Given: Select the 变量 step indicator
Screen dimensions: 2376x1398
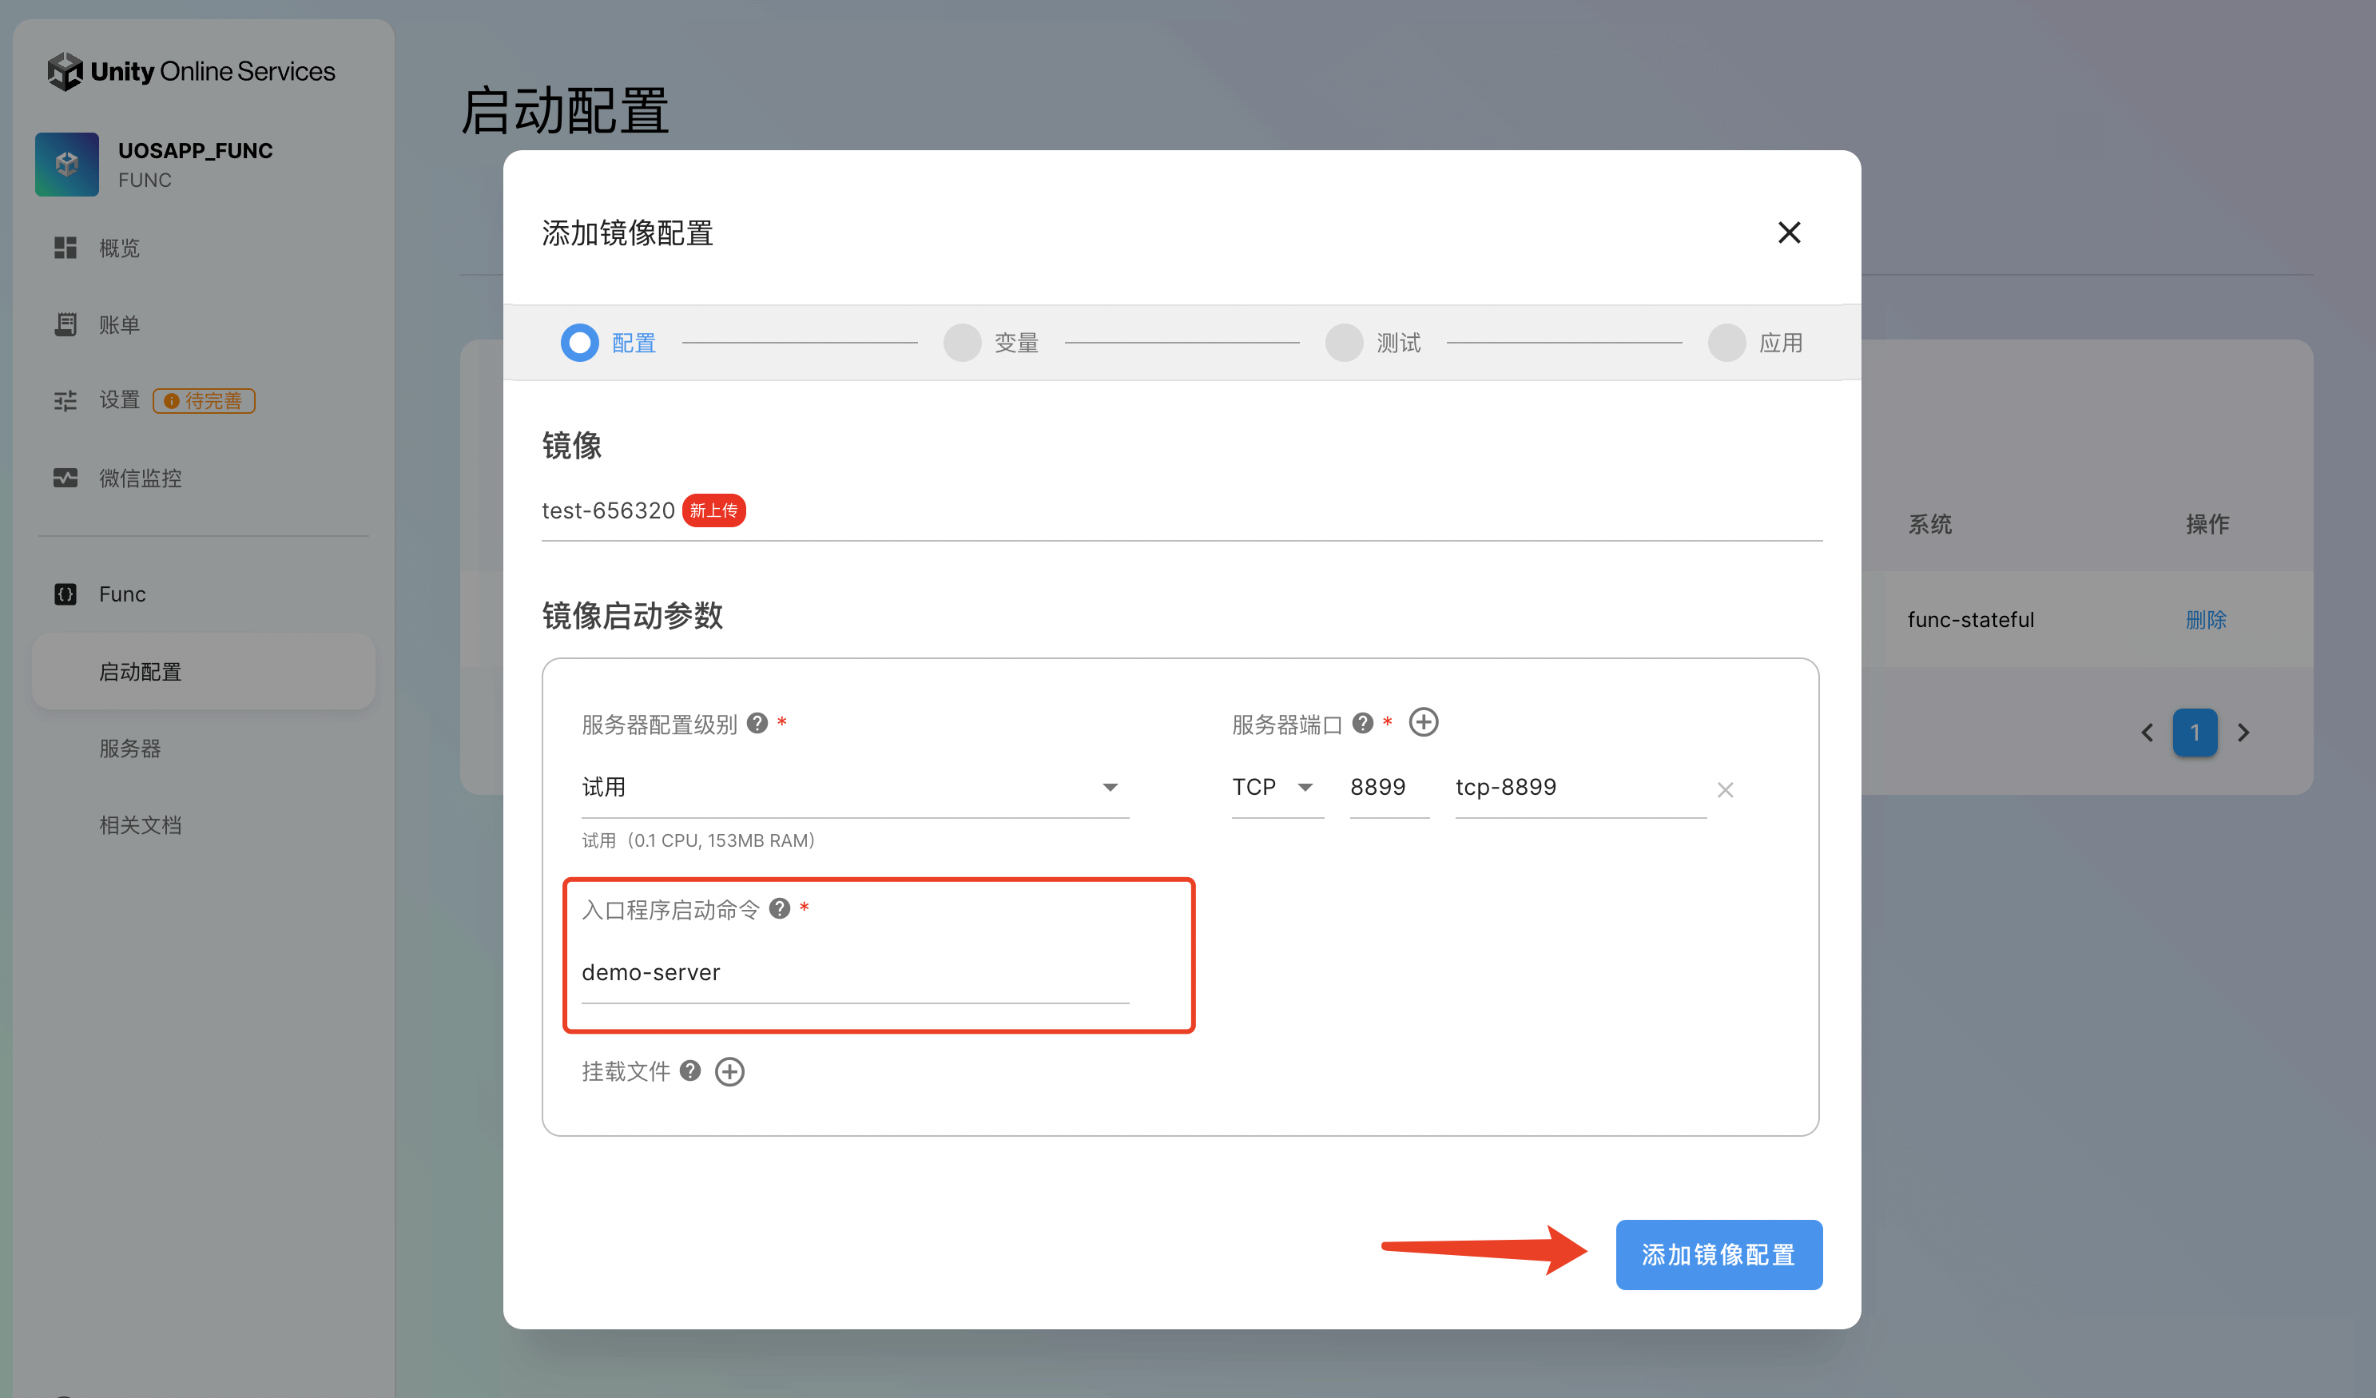Looking at the screenshot, I should [x=963, y=344].
